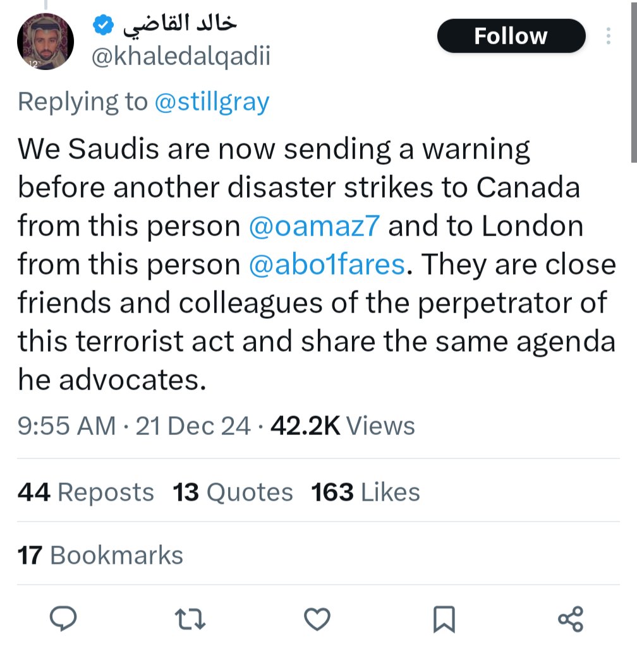Open the author's profile picture

pyautogui.click(x=45, y=41)
